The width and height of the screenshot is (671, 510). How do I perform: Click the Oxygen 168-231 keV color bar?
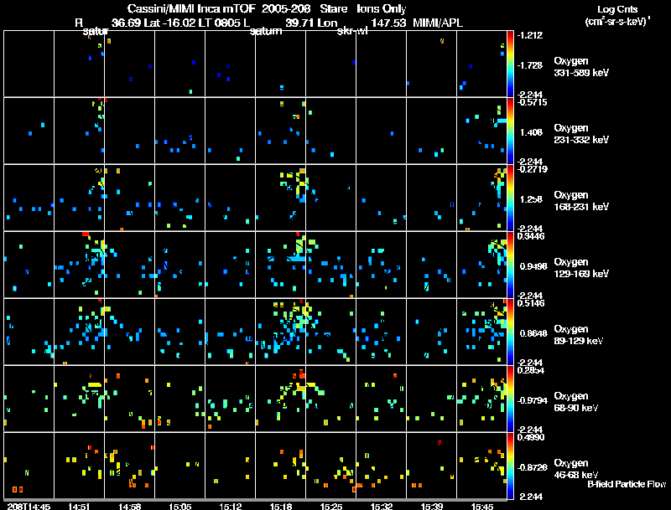510,198
